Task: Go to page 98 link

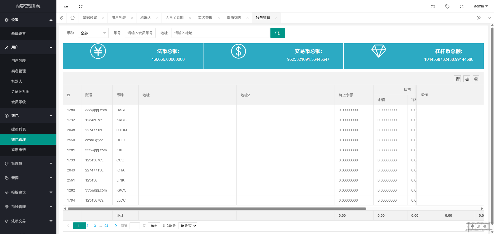Action: (x=106, y=226)
